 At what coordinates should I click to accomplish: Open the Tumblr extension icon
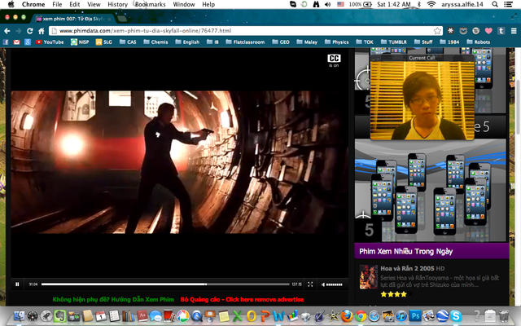click(x=501, y=31)
